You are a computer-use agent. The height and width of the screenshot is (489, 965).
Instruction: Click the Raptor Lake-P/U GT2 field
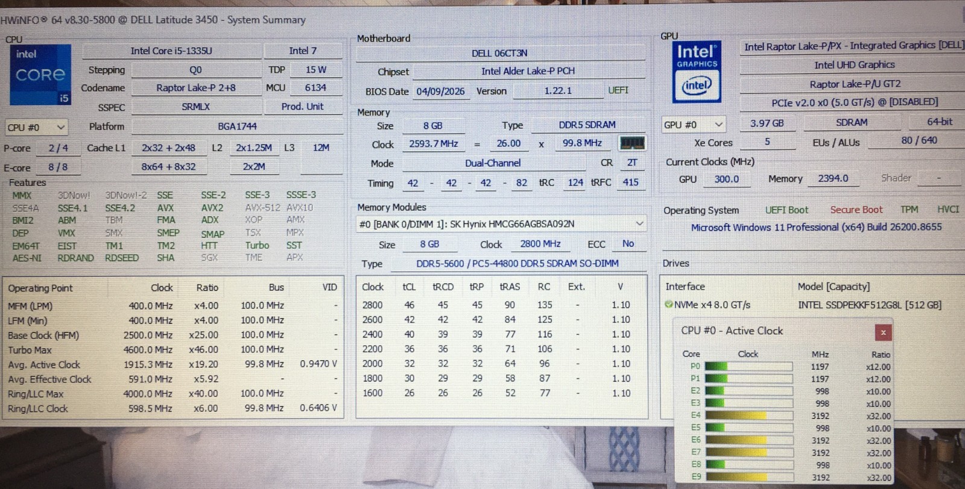[855, 84]
